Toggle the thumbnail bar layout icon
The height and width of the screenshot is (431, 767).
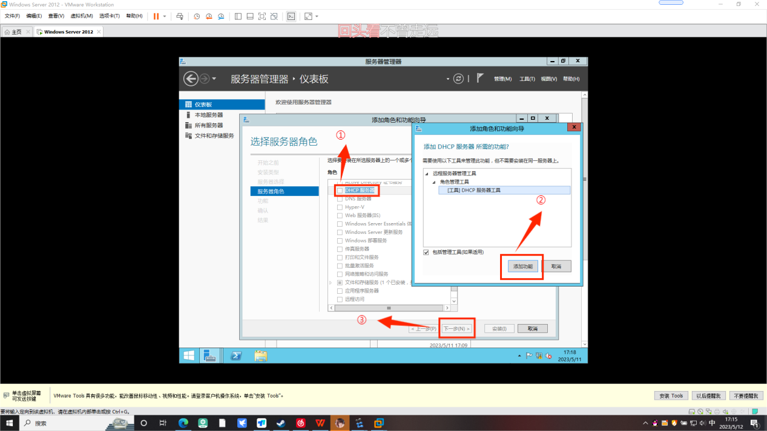[x=250, y=16]
